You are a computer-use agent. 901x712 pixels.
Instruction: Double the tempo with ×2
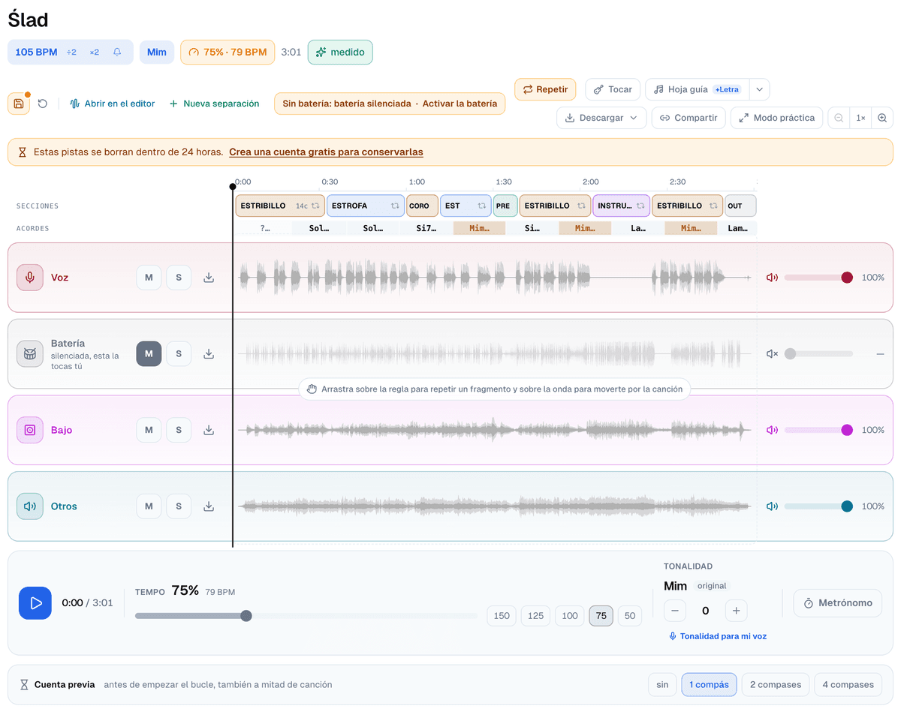coord(94,53)
